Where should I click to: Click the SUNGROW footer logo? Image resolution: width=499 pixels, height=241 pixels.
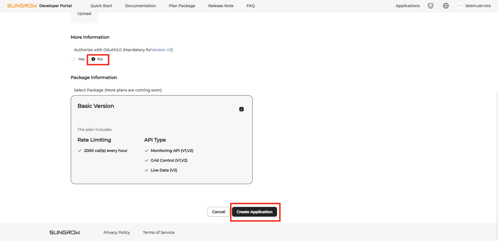click(64, 233)
